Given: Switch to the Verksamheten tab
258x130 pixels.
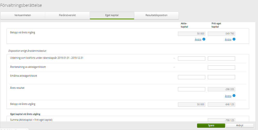Looking at the screenshot, I should (23, 15).
